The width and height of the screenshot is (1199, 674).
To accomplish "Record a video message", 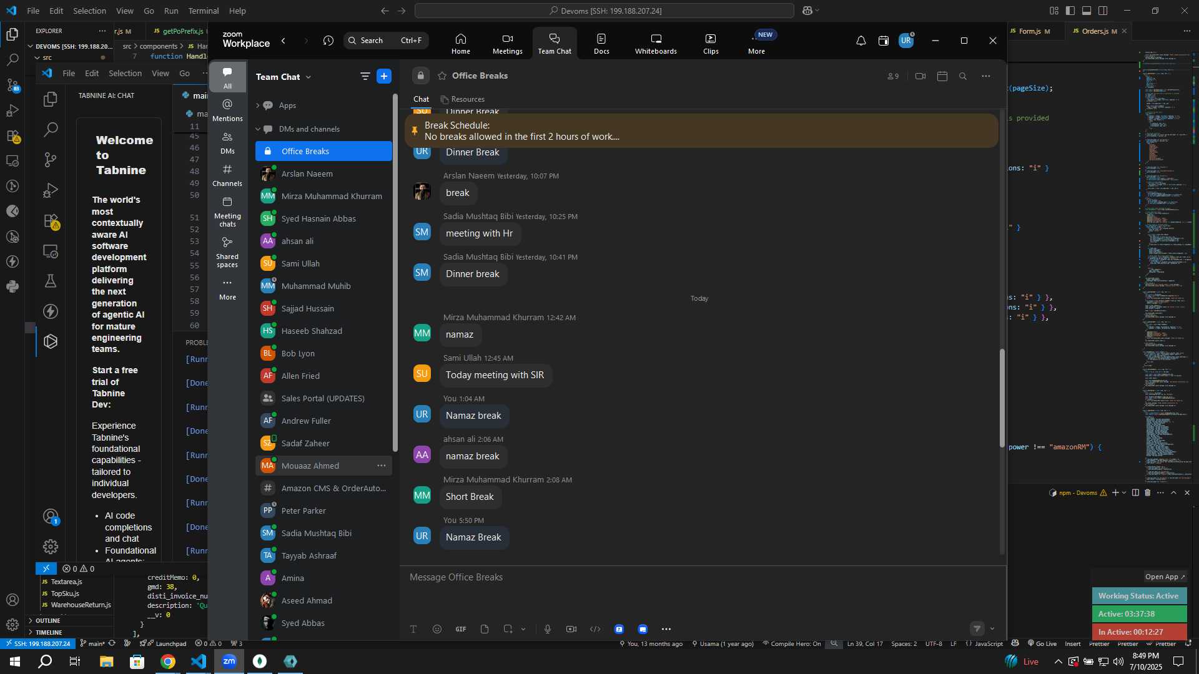I will click(x=571, y=629).
